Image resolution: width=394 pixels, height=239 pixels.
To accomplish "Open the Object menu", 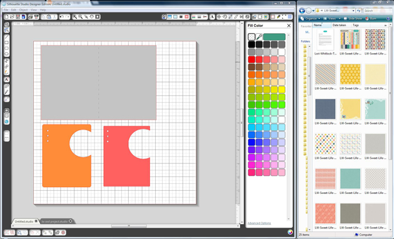I will (x=23, y=10).
